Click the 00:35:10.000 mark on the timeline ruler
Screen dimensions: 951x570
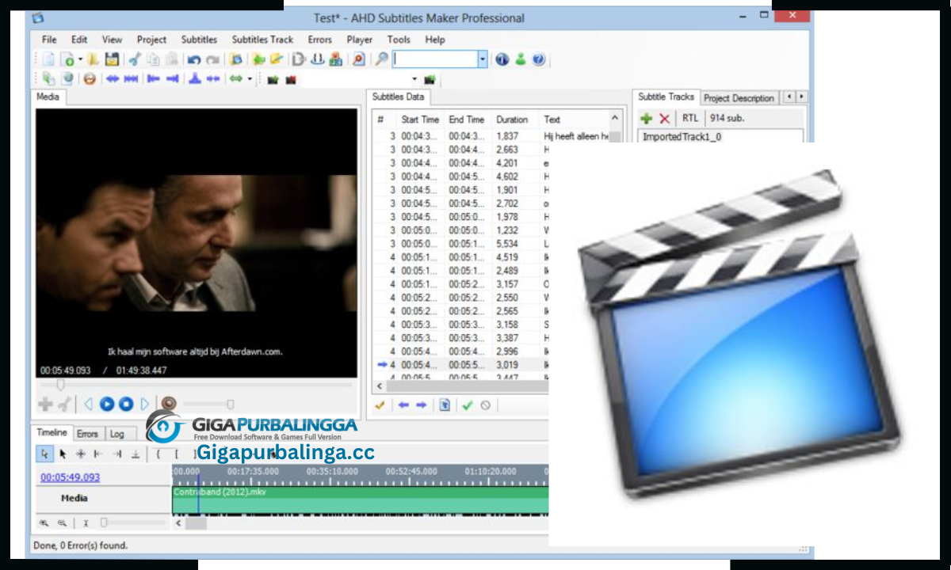[332, 470]
